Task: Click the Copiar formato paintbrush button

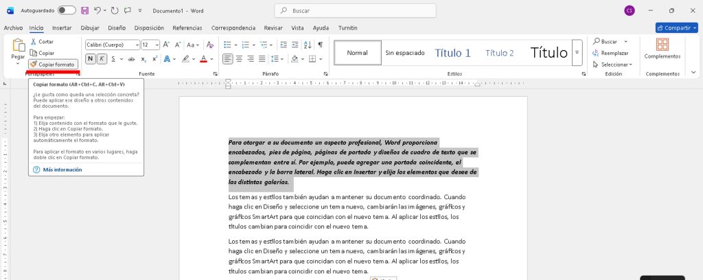Action: tap(53, 64)
